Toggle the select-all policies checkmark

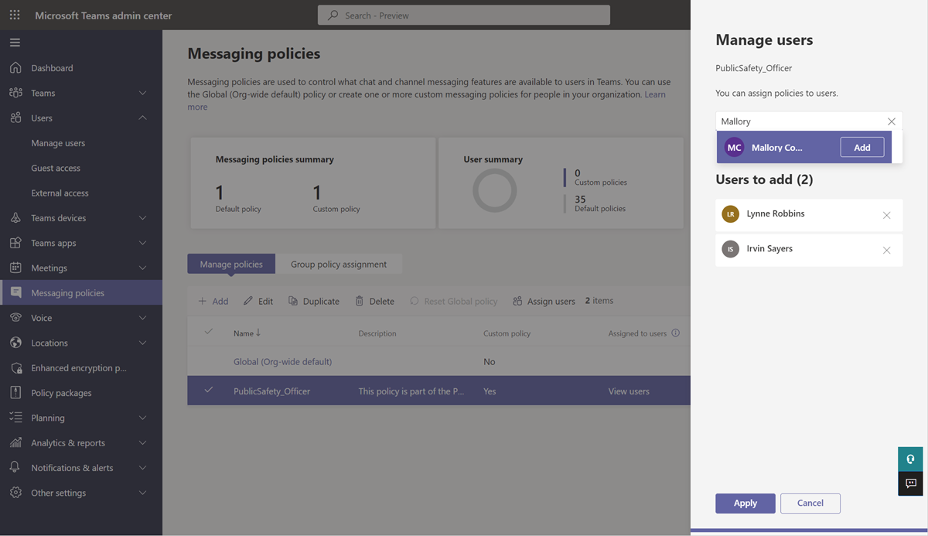[208, 332]
